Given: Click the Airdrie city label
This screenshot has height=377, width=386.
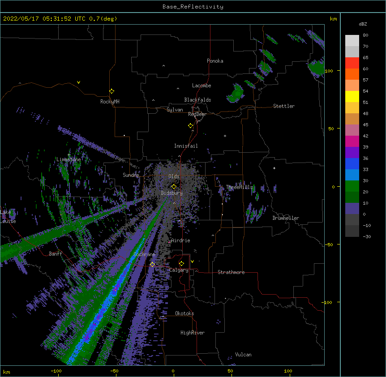Looking at the screenshot, I should [180, 240].
